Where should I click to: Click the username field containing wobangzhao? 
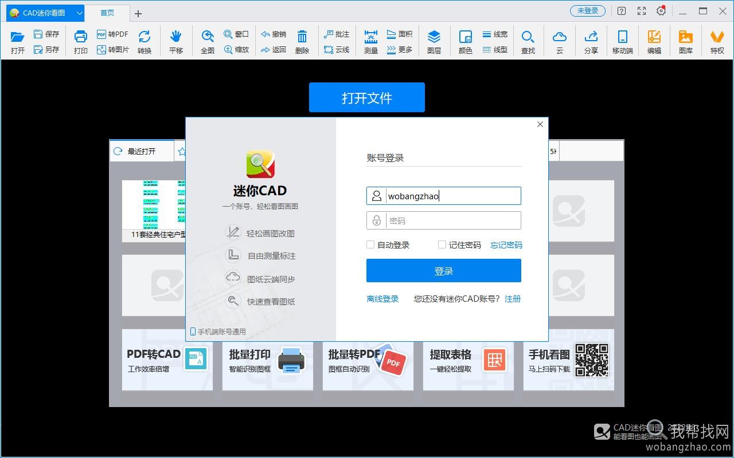pyautogui.click(x=444, y=196)
